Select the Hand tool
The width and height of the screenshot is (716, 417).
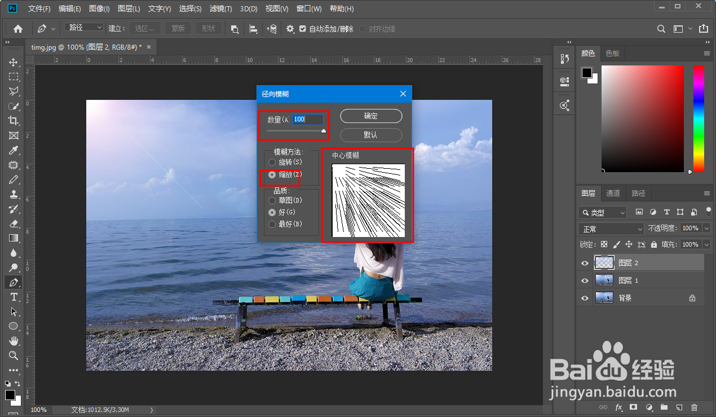pos(14,341)
